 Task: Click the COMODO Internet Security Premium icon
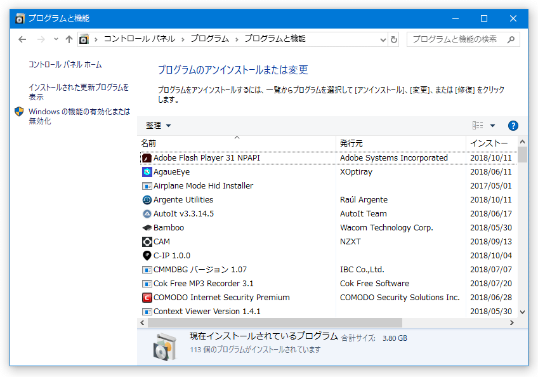point(147,298)
